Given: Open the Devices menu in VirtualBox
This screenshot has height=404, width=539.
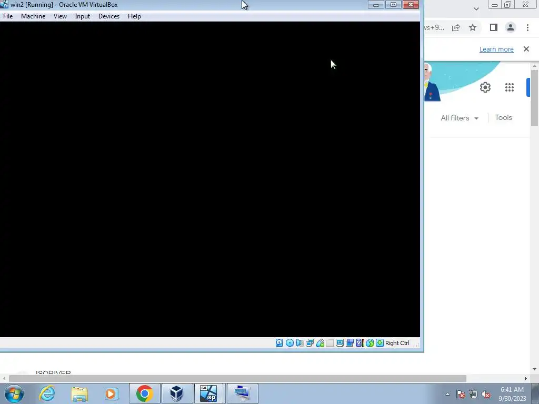Looking at the screenshot, I should pyautogui.click(x=109, y=16).
